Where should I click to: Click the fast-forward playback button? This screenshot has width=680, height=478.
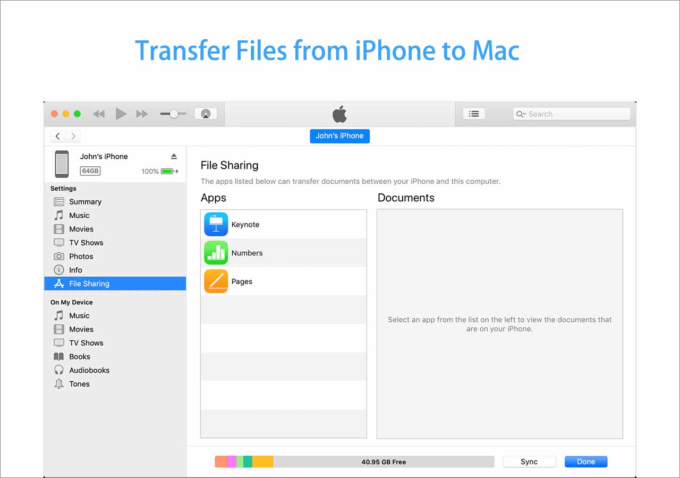[142, 114]
